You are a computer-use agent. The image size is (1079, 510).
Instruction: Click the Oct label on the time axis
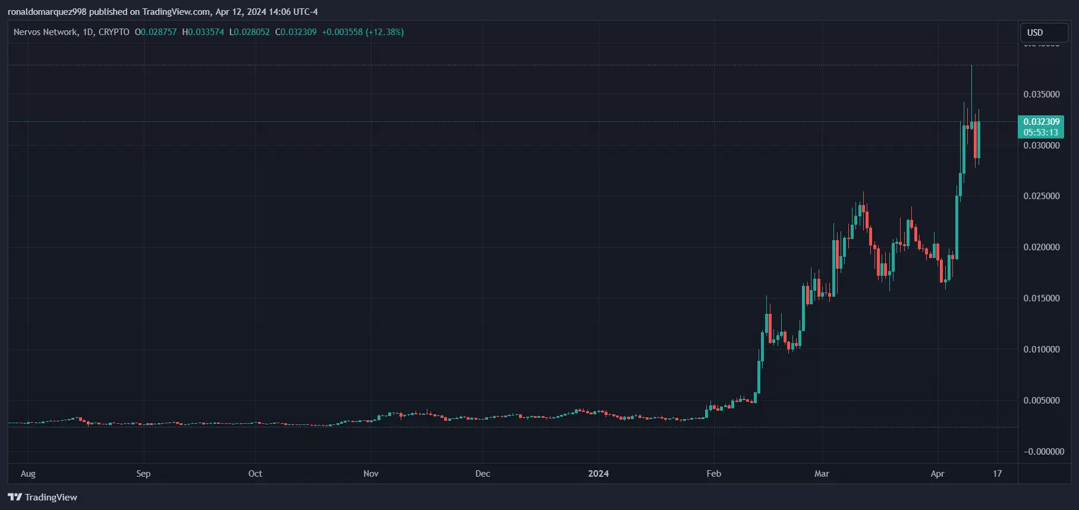click(x=255, y=474)
